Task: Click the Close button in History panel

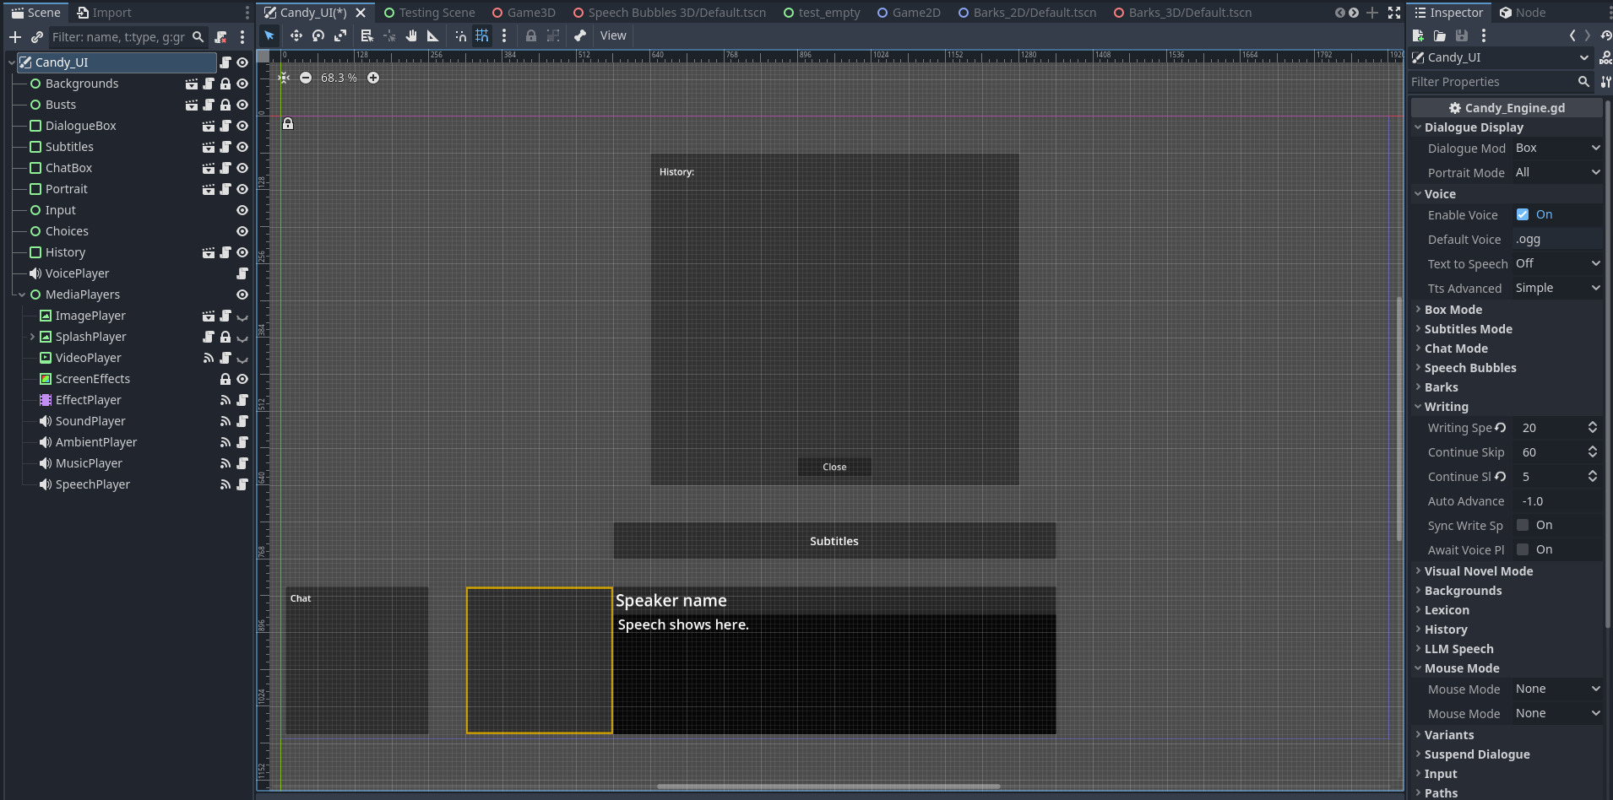Action: (x=834, y=467)
